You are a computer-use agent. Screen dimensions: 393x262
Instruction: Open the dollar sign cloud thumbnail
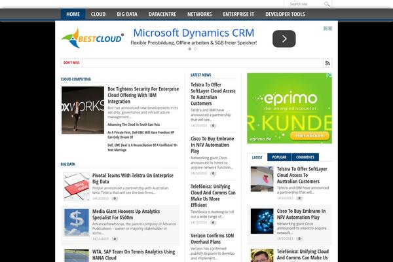77,222
